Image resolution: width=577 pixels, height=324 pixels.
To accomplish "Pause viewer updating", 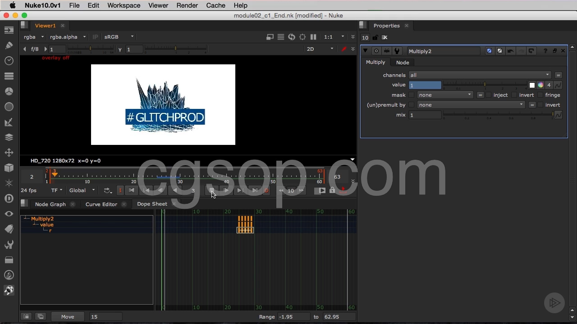I will (313, 37).
